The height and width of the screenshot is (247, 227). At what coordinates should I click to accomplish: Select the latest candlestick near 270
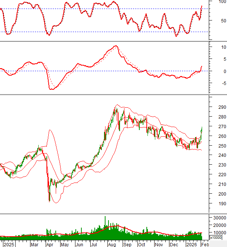pyautogui.click(x=202, y=129)
